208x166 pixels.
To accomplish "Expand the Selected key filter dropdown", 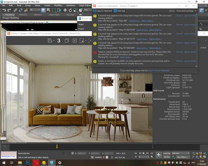I will [x=181, y=153].
